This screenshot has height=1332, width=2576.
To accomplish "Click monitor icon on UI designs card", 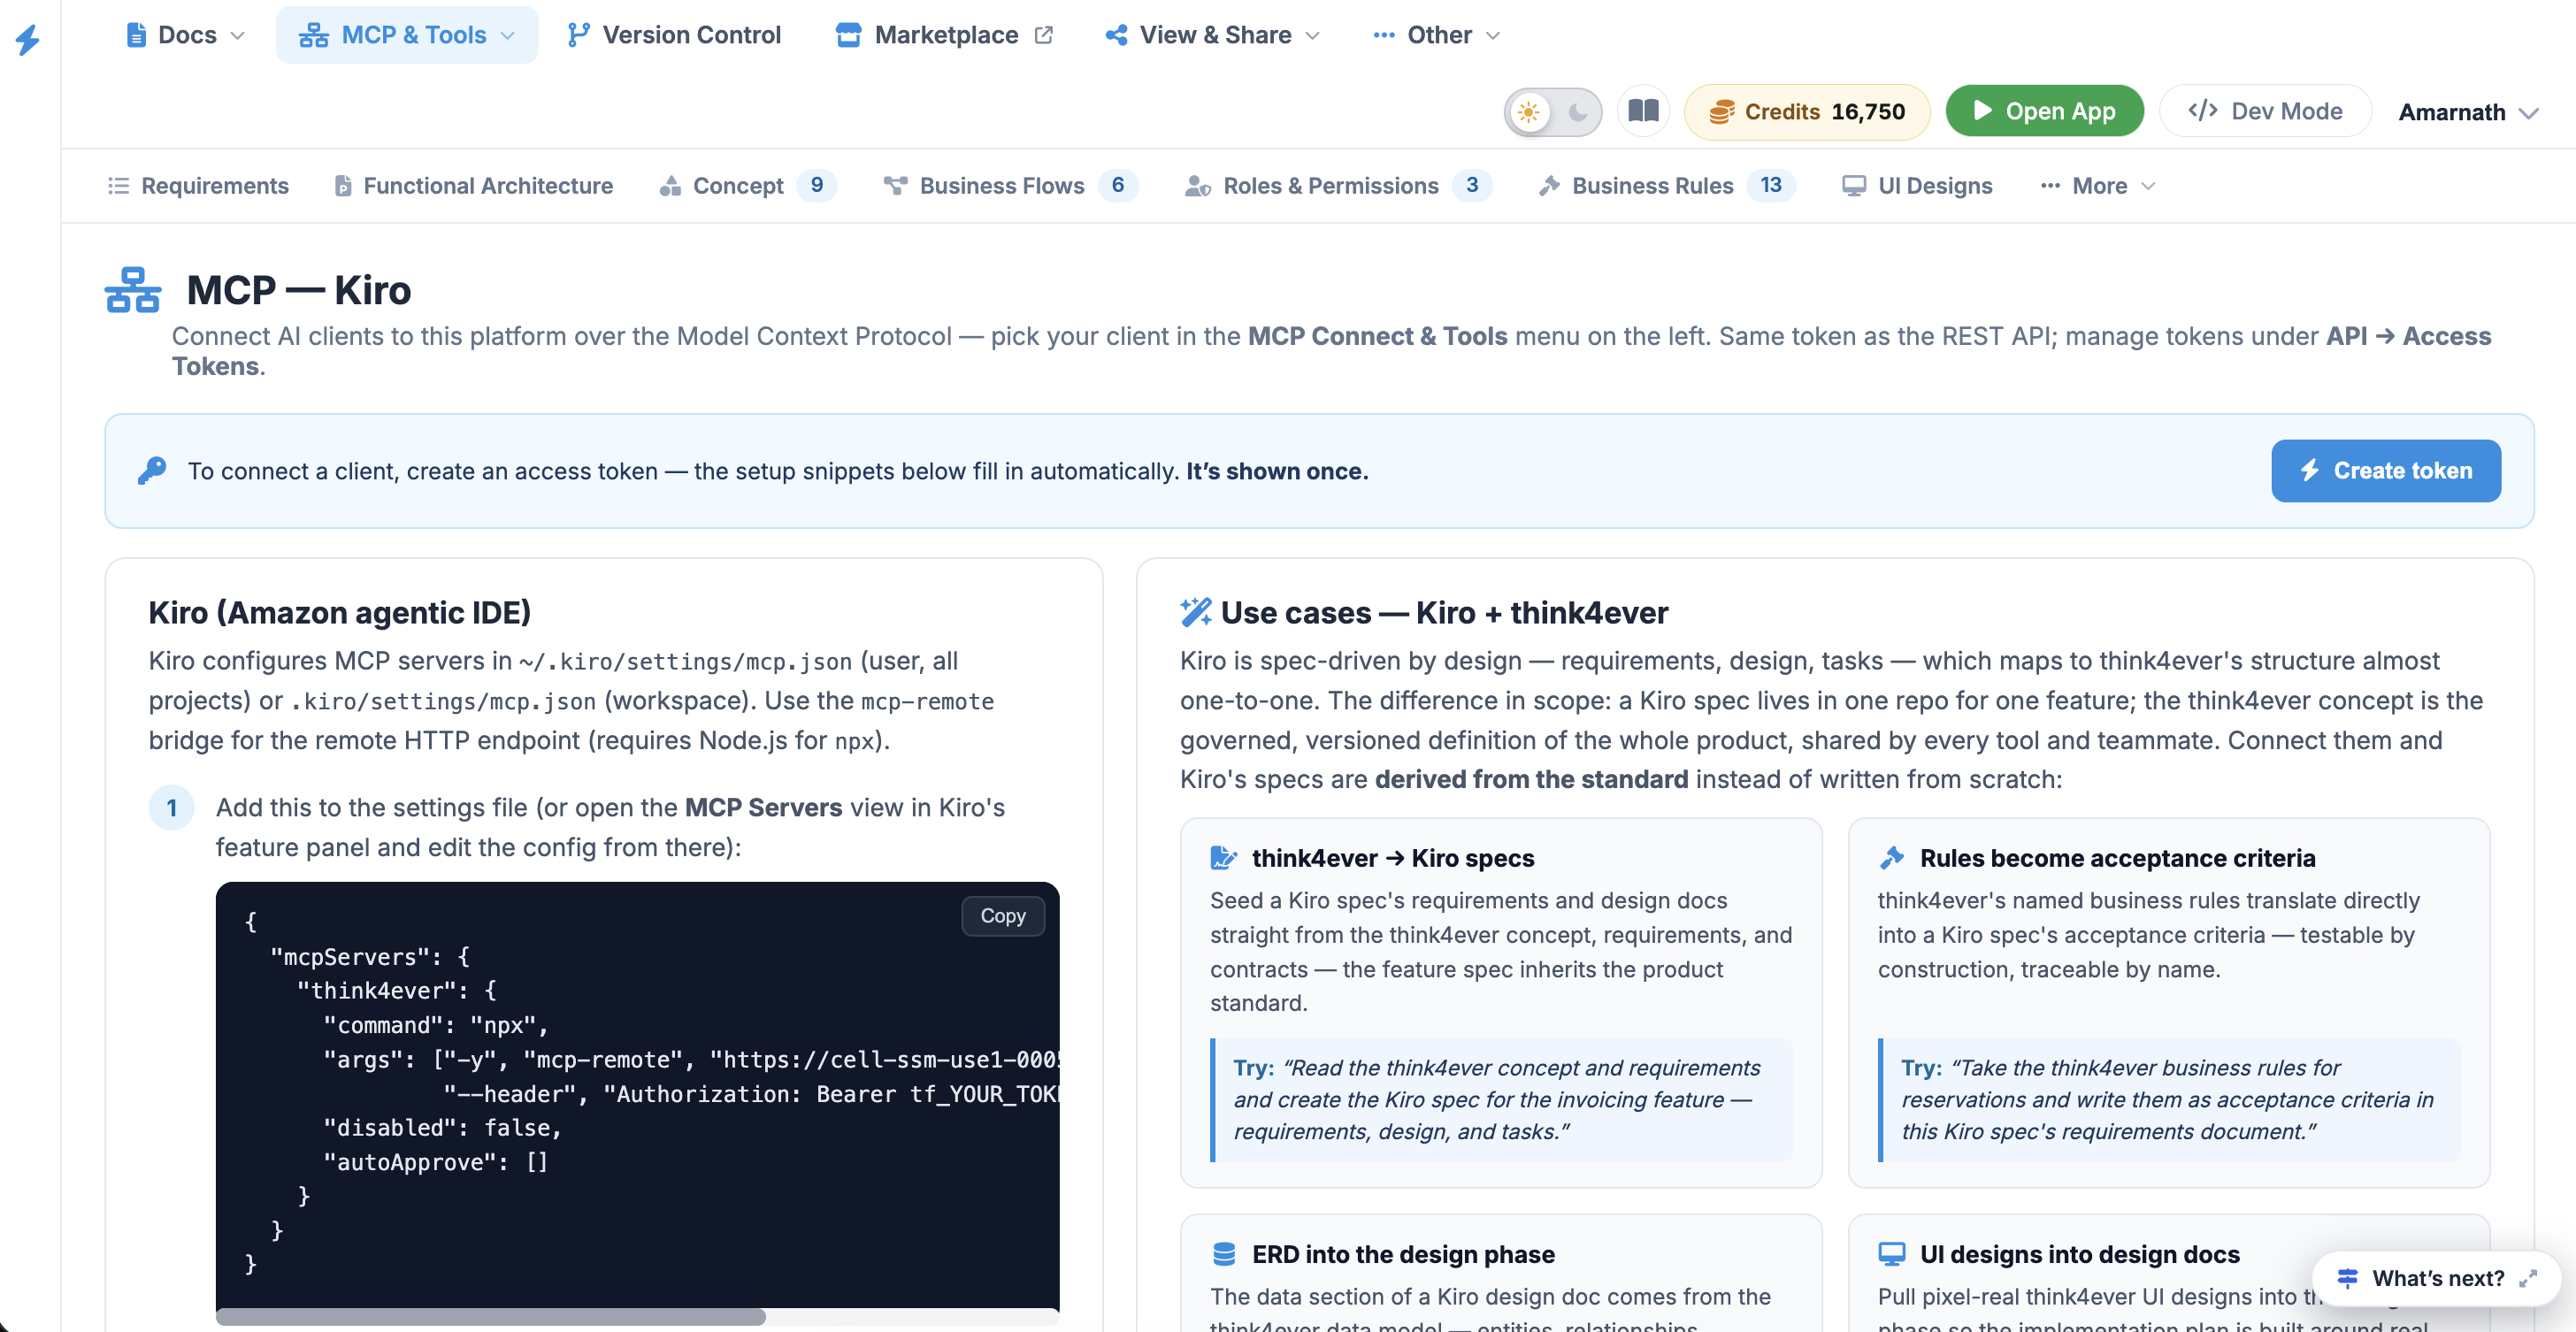I will point(1891,1254).
